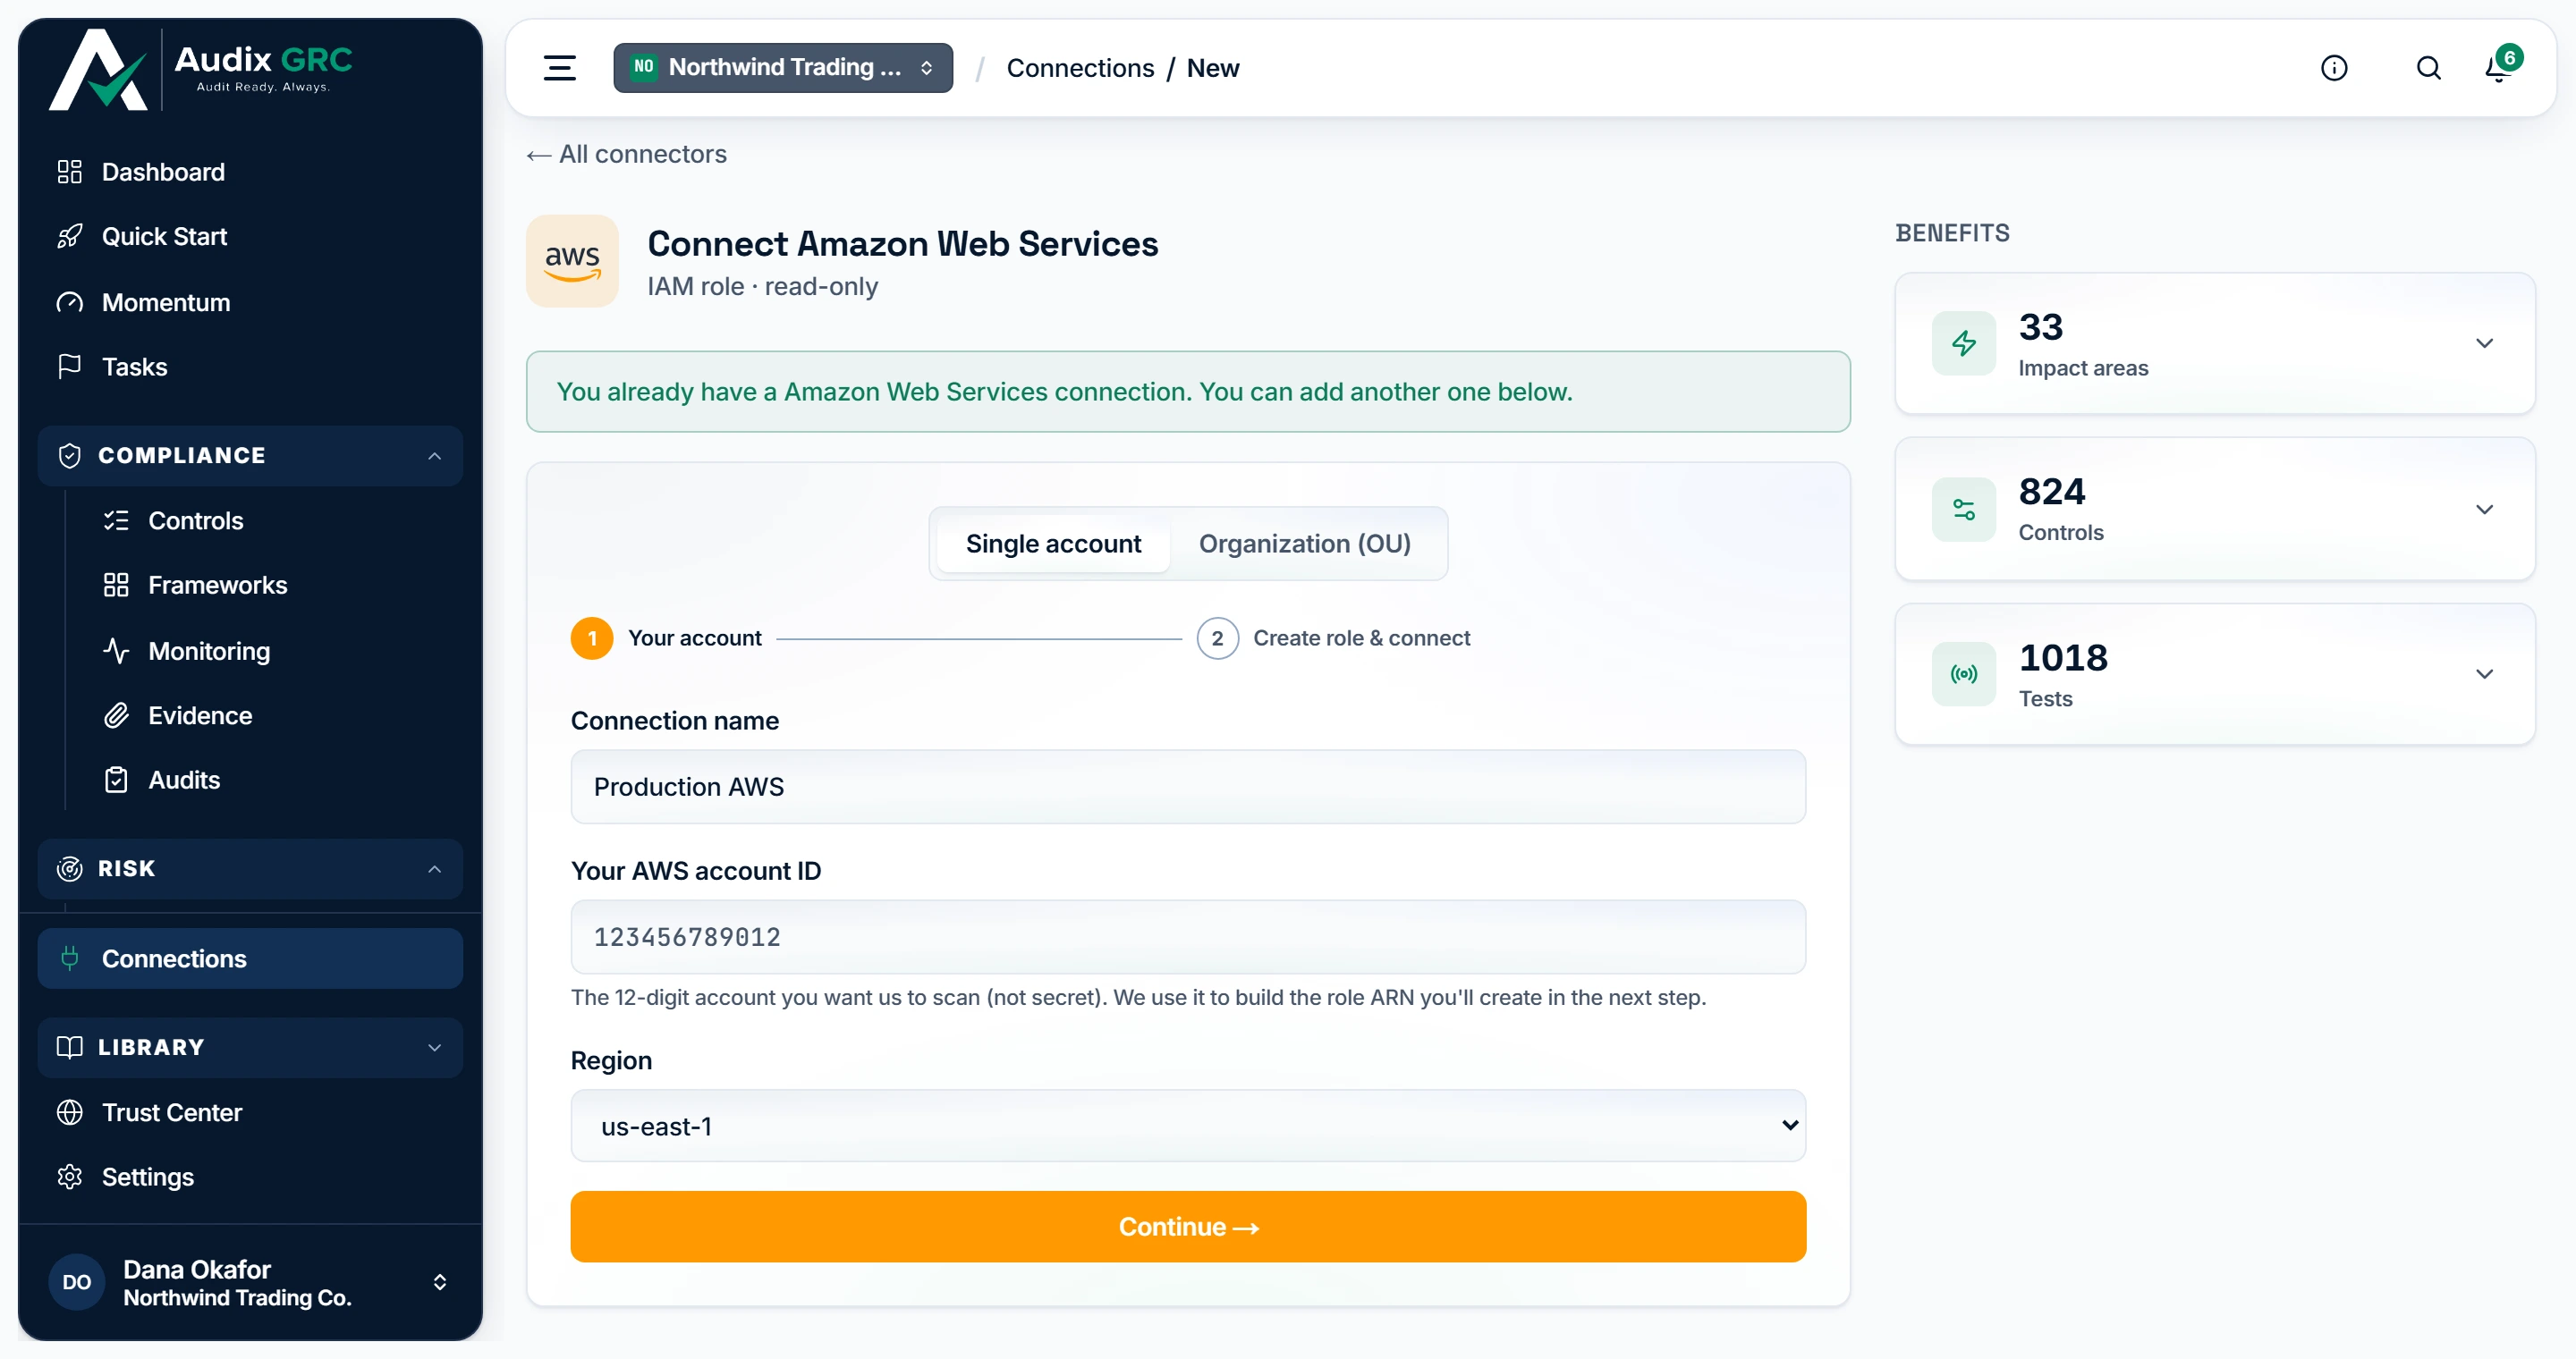The width and height of the screenshot is (2576, 1359).
Task: Click the already-have-connection notice banner
Action: tap(1188, 392)
